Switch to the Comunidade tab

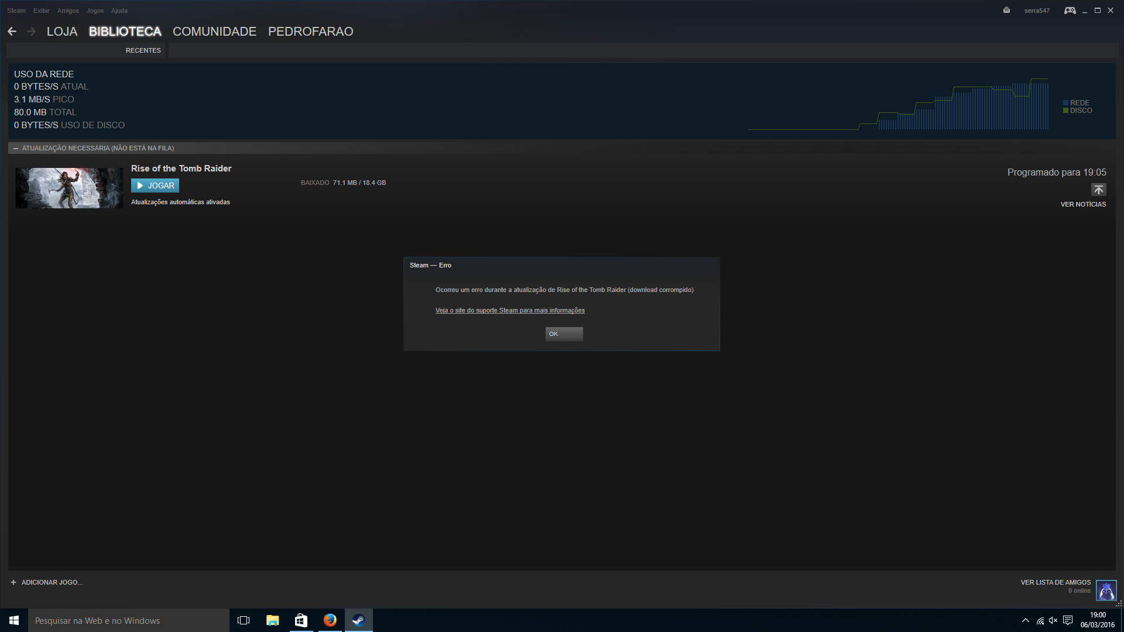point(214,32)
